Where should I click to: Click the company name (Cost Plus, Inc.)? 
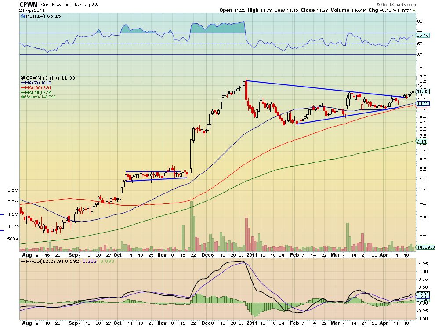(56, 5)
